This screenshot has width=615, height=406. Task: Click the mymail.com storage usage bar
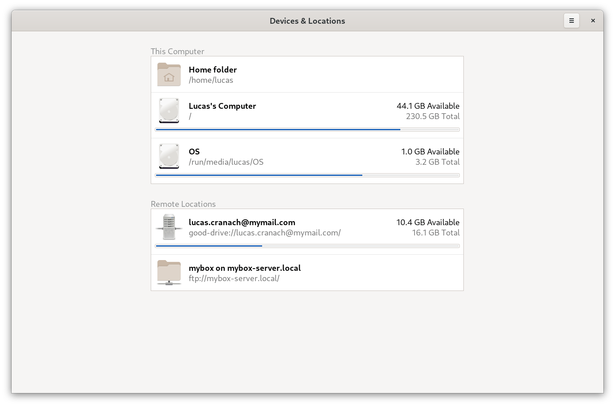click(307, 246)
